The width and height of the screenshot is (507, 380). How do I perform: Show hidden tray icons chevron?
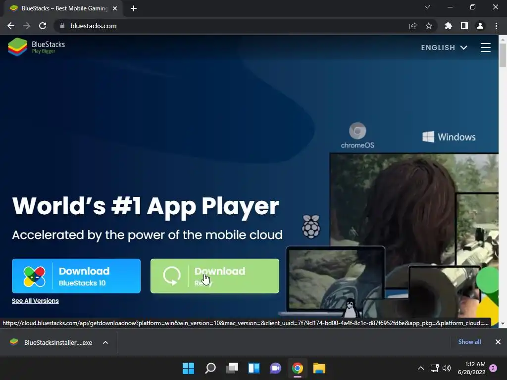click(421, 368)
